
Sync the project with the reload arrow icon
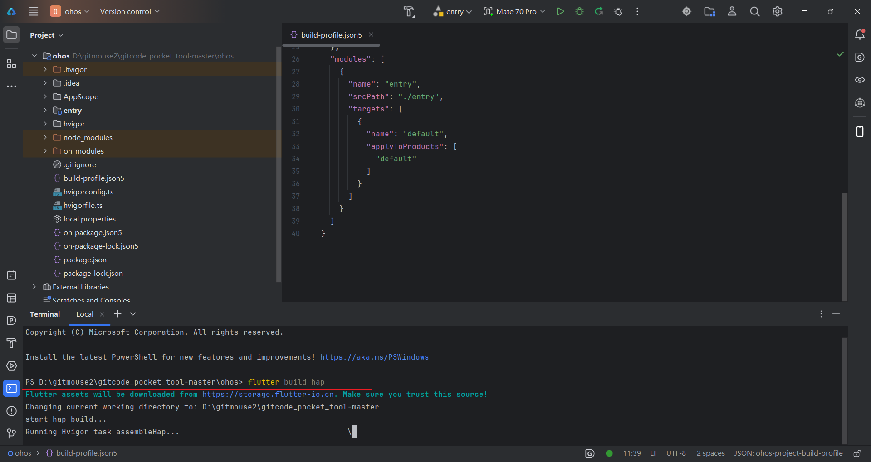[x=598, y=11]
